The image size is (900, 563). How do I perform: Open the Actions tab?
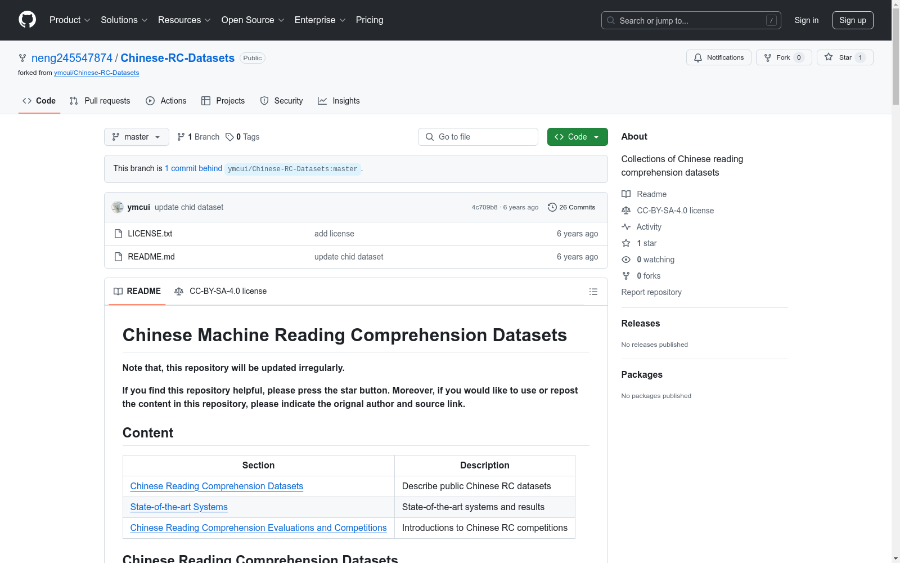click(x=166, y=101)
